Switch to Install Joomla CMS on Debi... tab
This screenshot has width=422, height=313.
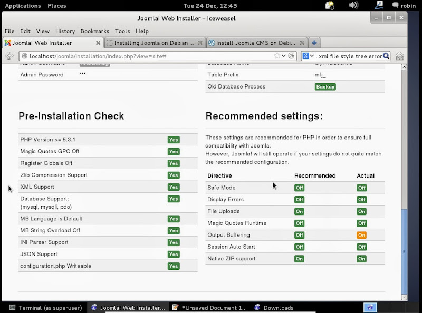click(256, 43)
